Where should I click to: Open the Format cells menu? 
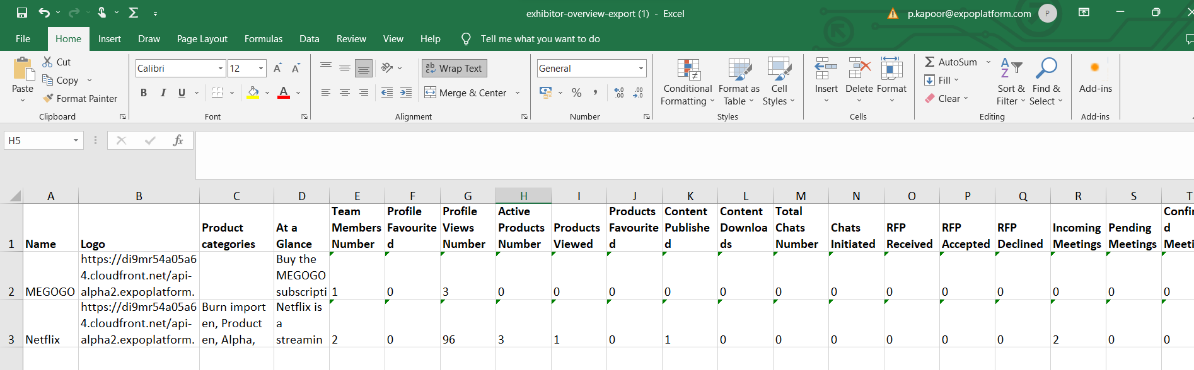pos(891,81)
